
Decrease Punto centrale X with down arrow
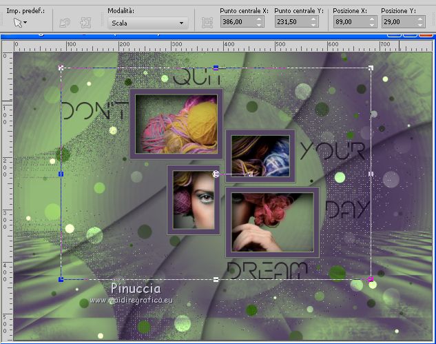[x=259, y=25]
